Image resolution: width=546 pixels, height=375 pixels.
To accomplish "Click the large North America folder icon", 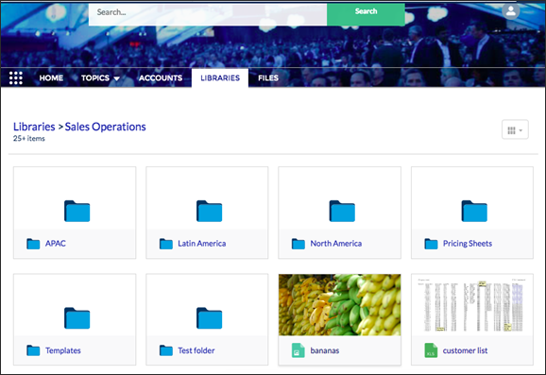I will [342, 211].
